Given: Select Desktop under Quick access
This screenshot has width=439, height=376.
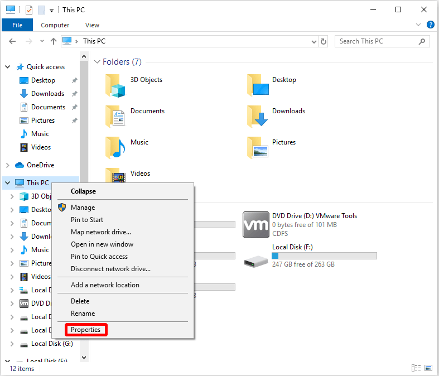Looking at the screenshot, I should tap(42, 80).
